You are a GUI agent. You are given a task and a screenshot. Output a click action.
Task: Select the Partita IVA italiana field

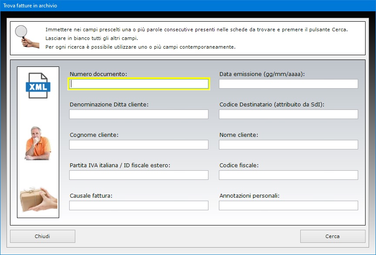tap(139, 175)
